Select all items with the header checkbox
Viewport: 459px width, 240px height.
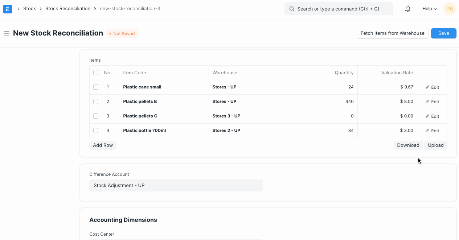(x=95, y=73)
